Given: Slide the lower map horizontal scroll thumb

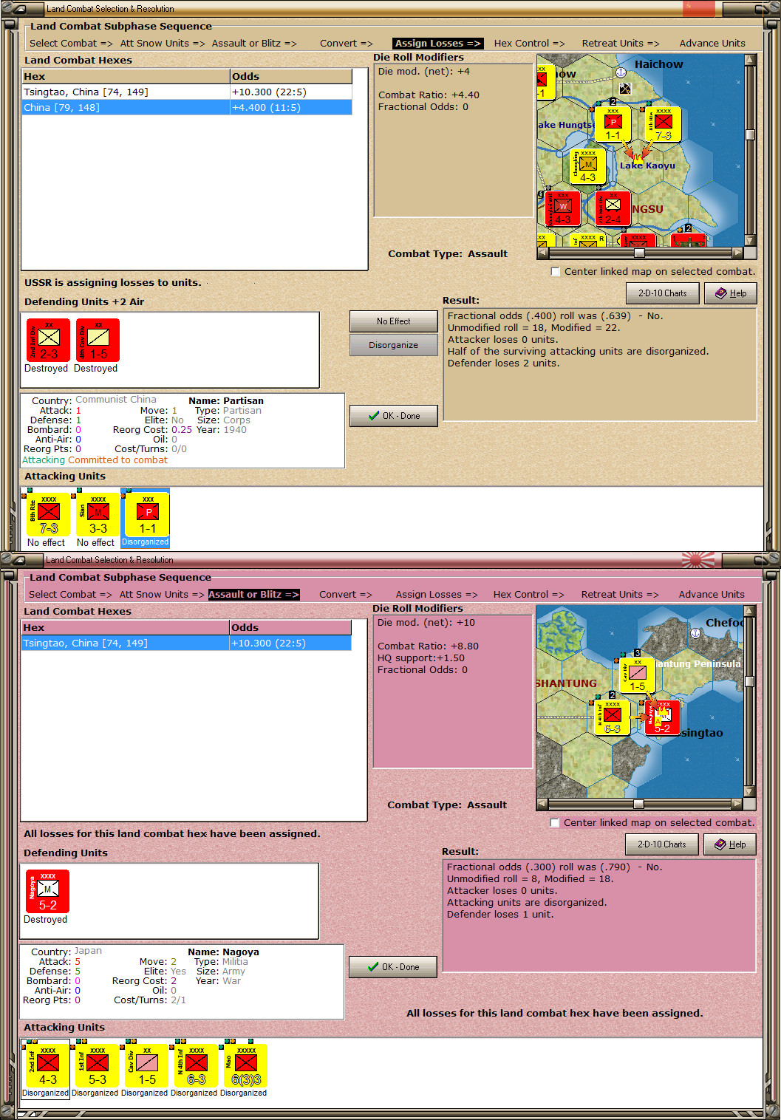Looking at the screenshot, I should coord(638,804).
